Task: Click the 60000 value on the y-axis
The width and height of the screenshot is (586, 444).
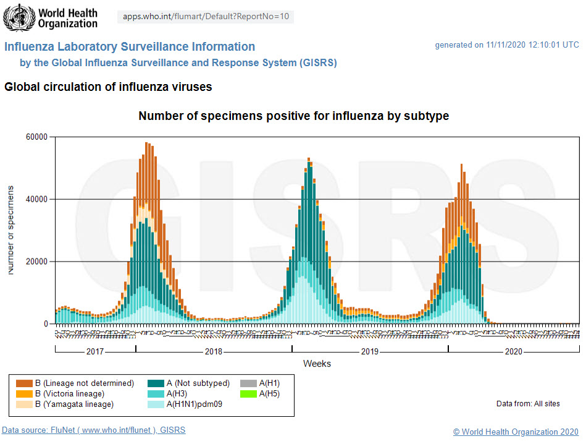Action: (36, 137)
